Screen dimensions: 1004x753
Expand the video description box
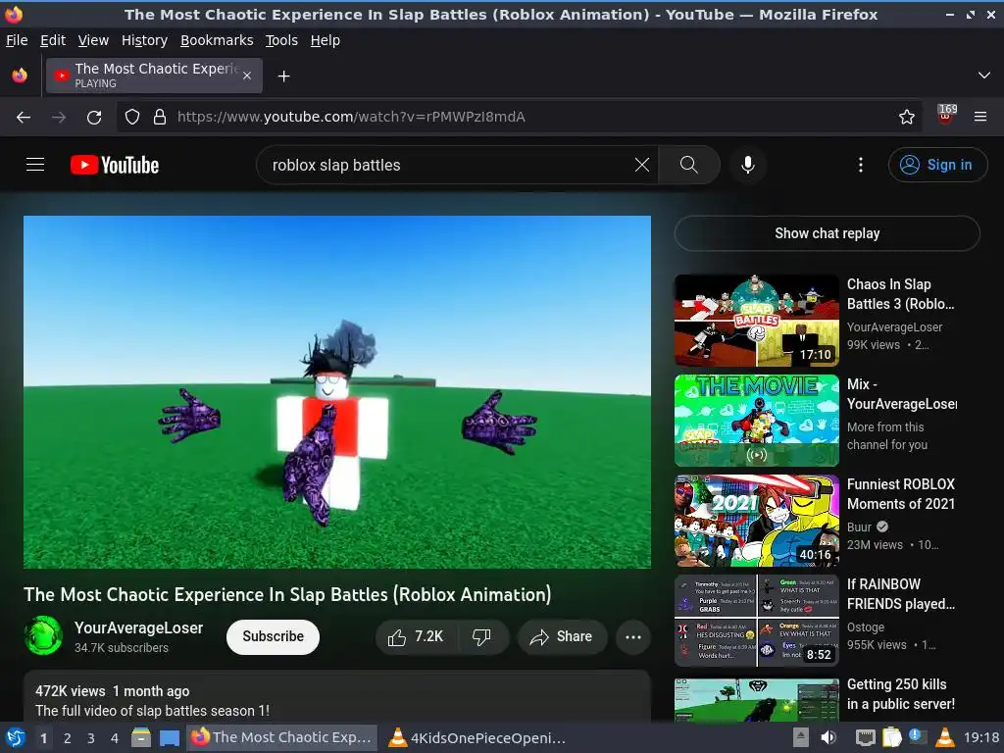coord(337,697)
